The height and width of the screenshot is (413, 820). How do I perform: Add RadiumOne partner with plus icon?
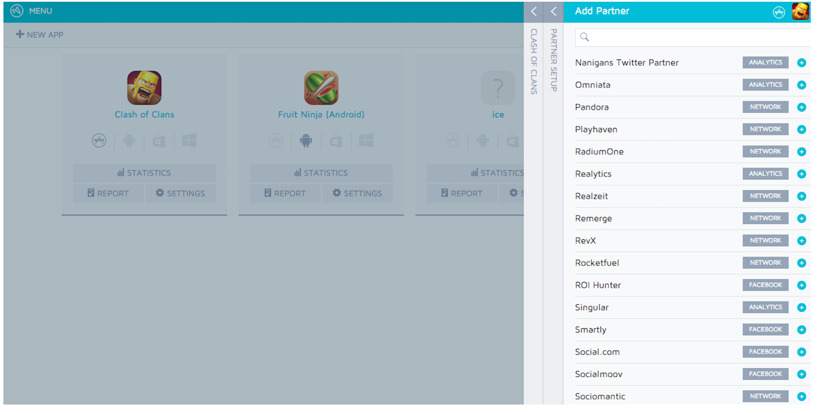801,152
